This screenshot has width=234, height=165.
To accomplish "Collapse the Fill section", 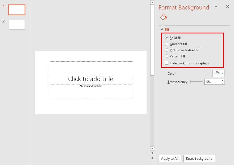I will tap(162, 30).
